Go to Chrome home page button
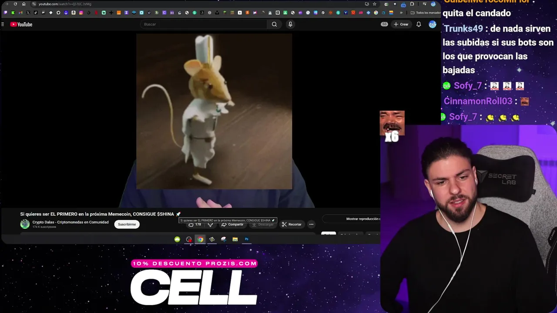557x313 pixels. coord(23,4)
